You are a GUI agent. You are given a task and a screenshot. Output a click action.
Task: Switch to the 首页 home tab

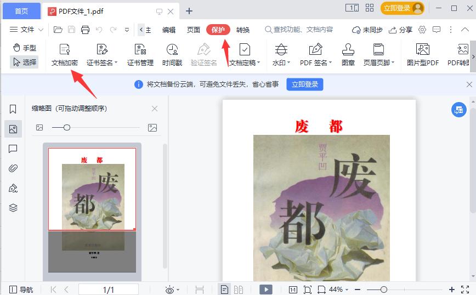click(x=21, y=11)
